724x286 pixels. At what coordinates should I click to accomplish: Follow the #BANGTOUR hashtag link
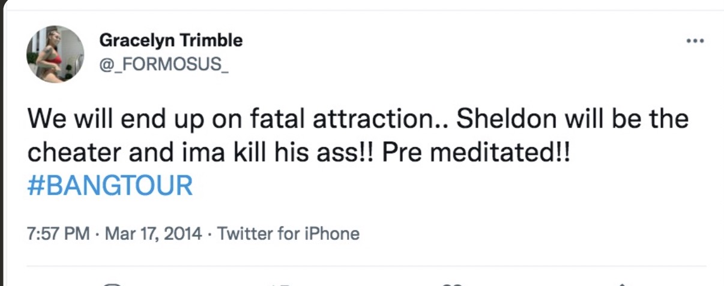pyautogui.click(x=110, y=186)
